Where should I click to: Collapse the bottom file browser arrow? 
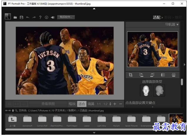point(94,133)
